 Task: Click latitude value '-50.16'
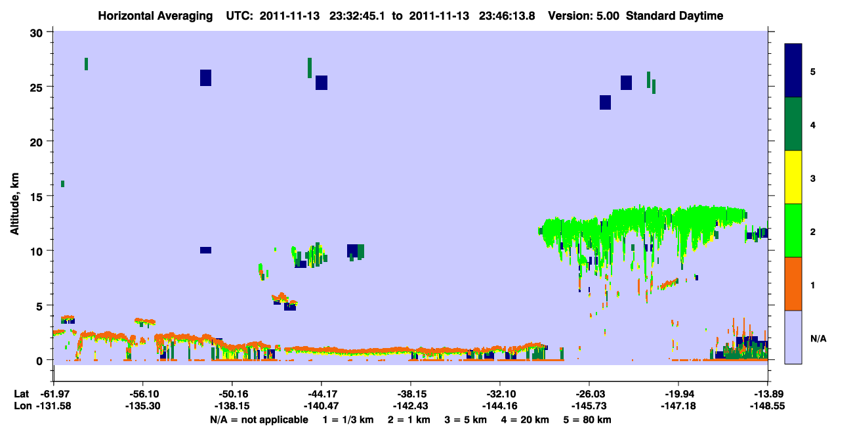click(x=232, y=394)
